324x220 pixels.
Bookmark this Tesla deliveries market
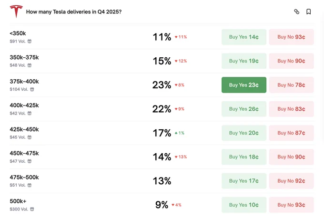coord(309,11)
